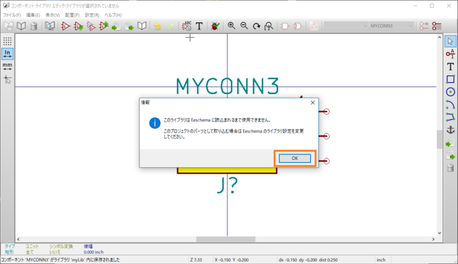
Task: Click the scroll right arrow
Action: [x=433, y=239]
